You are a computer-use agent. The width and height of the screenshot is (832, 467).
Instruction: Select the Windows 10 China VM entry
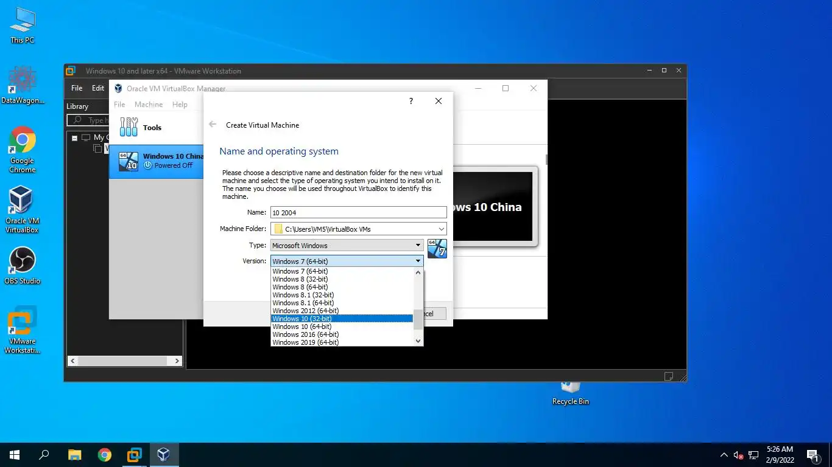coord(157,161)
